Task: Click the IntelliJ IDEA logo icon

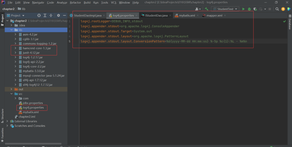Action: pyautogui.click(x=3, y=2)
